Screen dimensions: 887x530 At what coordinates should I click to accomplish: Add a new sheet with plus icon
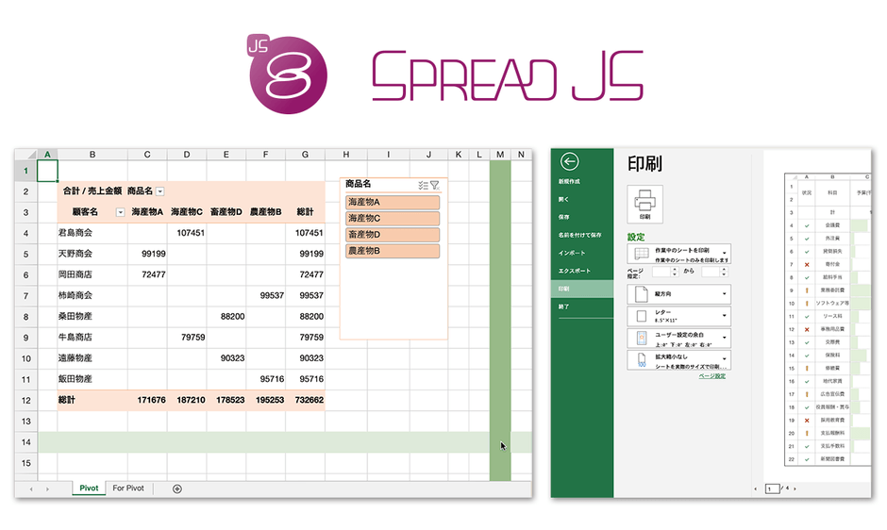(x=177, y=489)
